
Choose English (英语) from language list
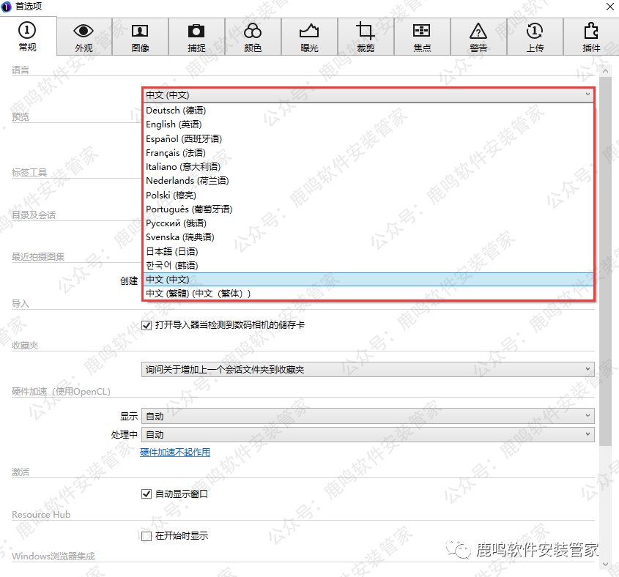(x=174, y=124)
